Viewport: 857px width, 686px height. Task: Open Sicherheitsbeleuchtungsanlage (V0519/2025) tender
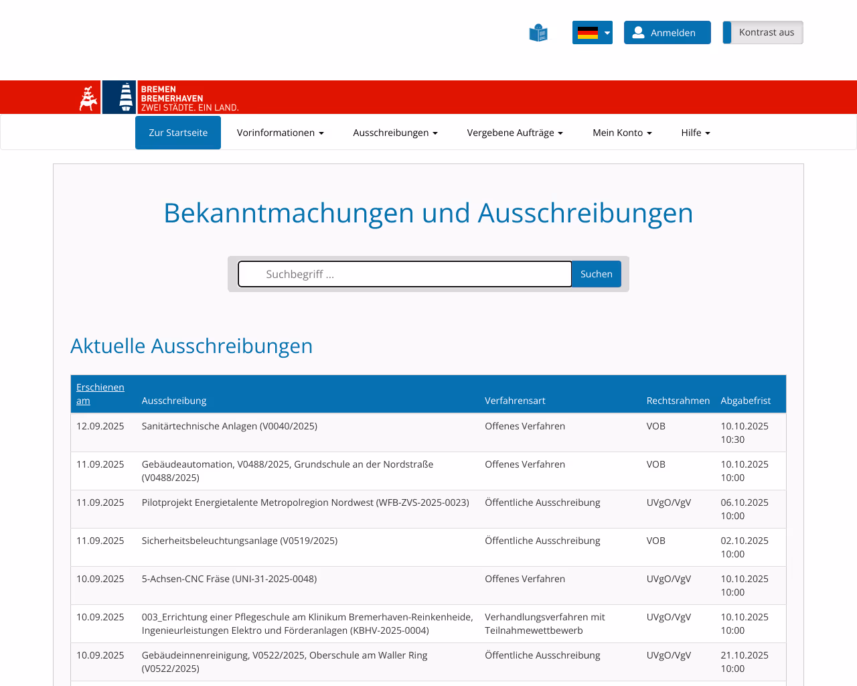(x=240, y=541)
